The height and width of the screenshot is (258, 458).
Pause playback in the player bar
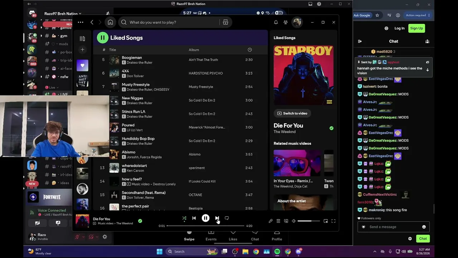click(x=205, y=218)
